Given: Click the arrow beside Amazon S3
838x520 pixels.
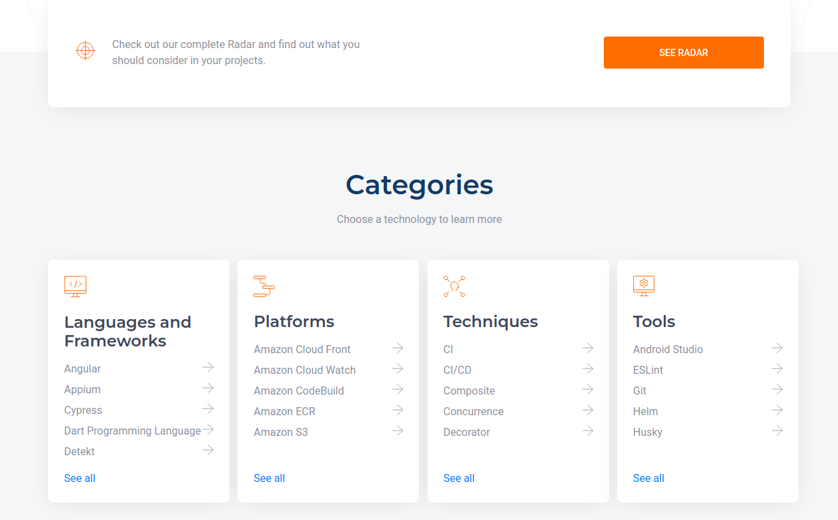Looking at the screenshot, I should pos(398,431).
